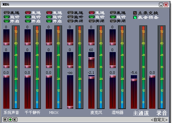Screen dimensions: 173x123
Task: Toggle the green 监听 LED for 麦克风
Action: [92, 17]
